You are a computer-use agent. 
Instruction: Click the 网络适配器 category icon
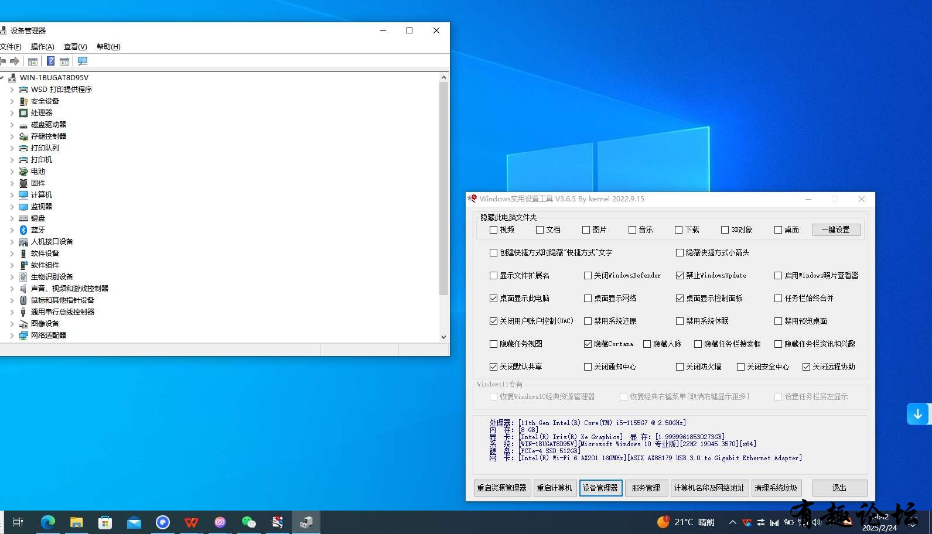tap(23, 335)
